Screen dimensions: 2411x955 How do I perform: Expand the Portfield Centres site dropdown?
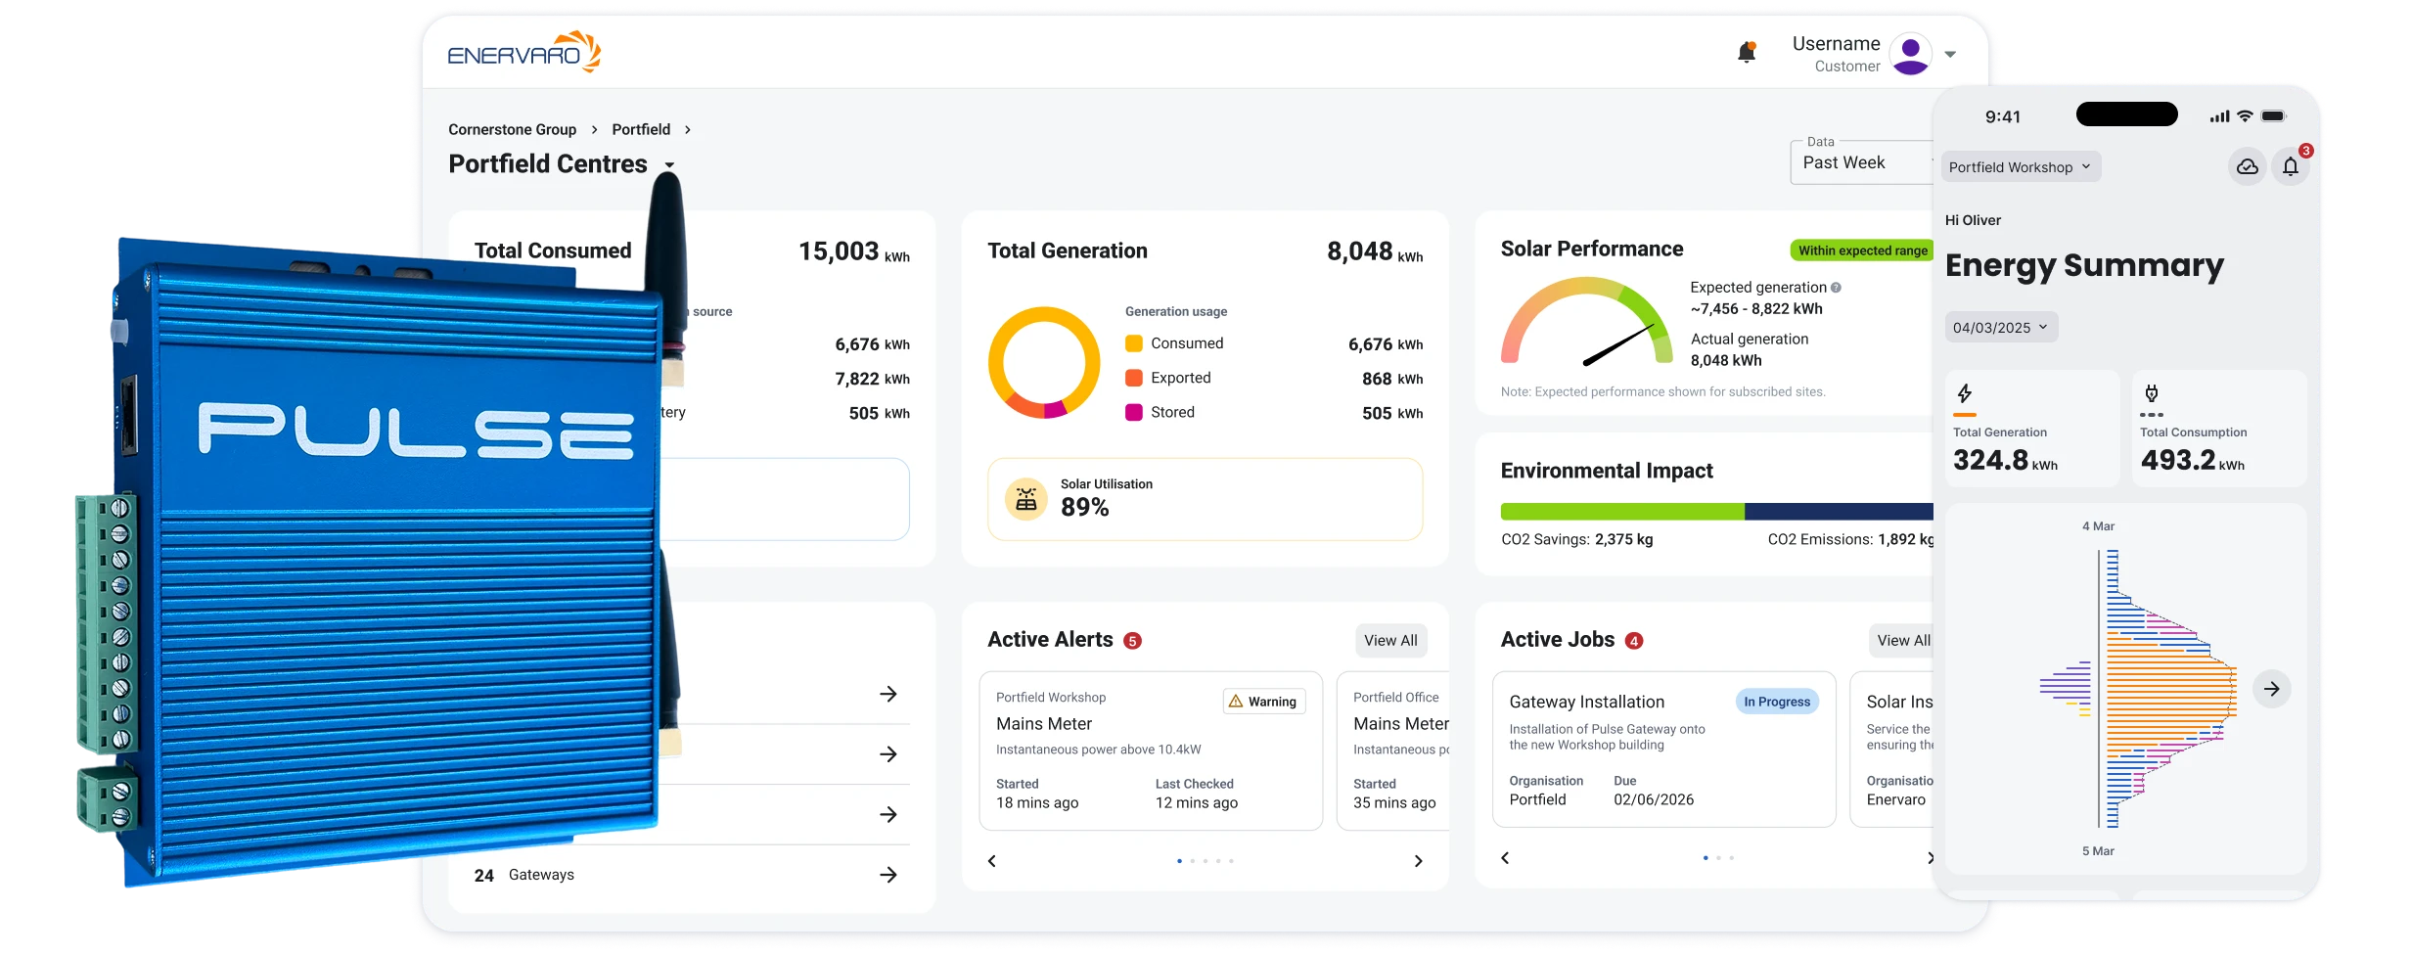point(669,166)
